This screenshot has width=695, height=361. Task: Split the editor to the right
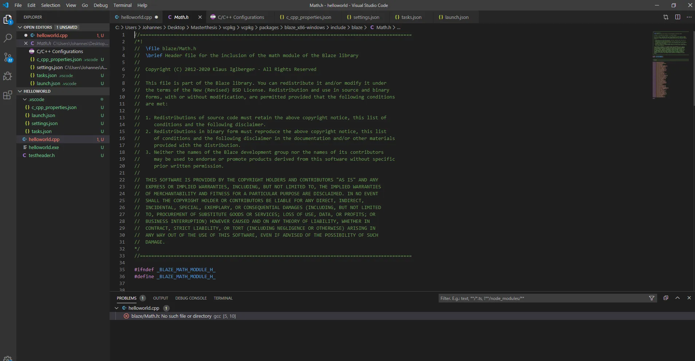[678, 17]
